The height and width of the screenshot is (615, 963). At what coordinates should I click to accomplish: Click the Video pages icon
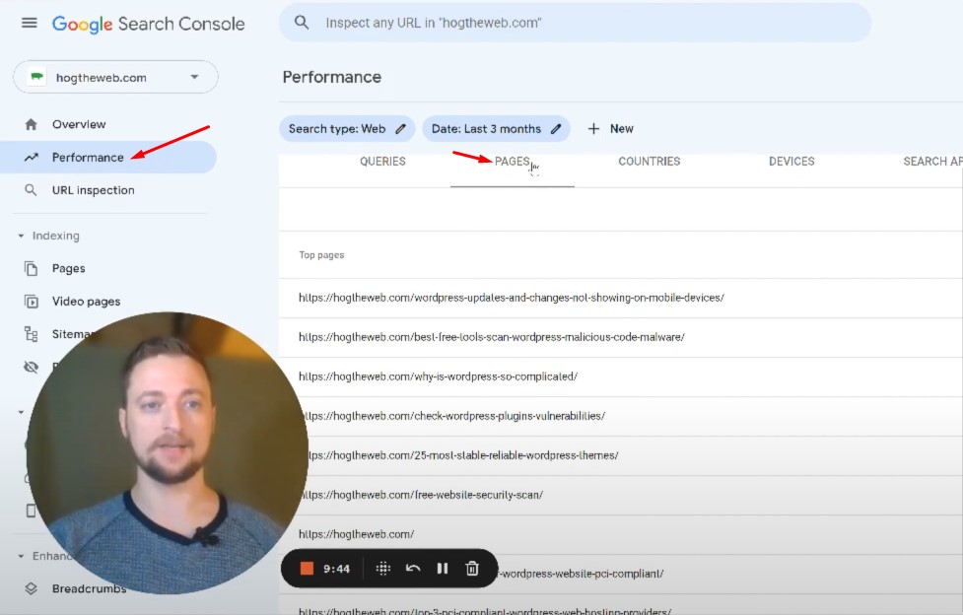click(31, 302)
